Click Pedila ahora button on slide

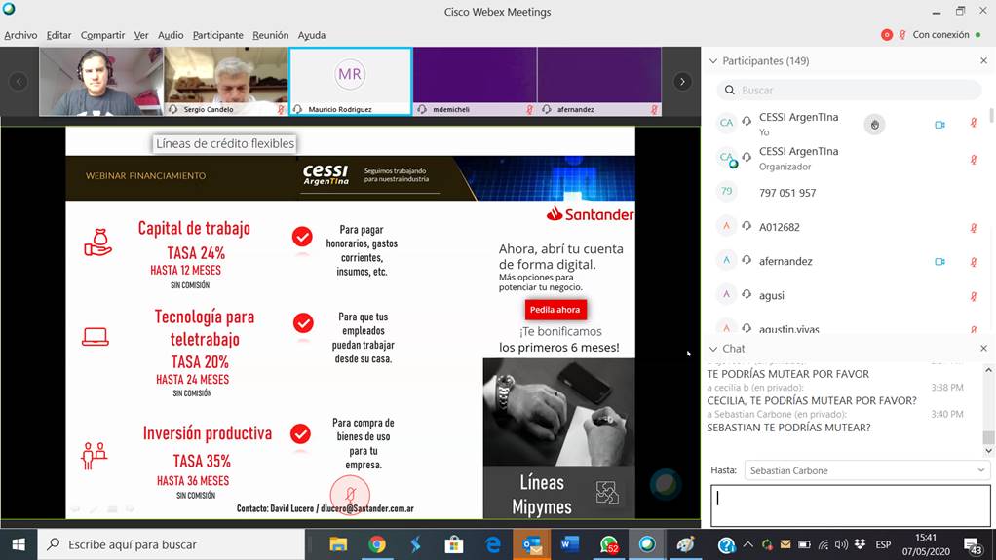click(x=555, y=309)
